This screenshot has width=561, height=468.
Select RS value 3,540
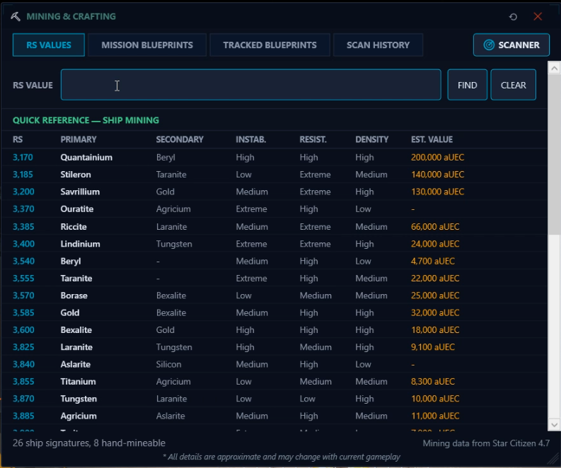click(x=23, y=261)
